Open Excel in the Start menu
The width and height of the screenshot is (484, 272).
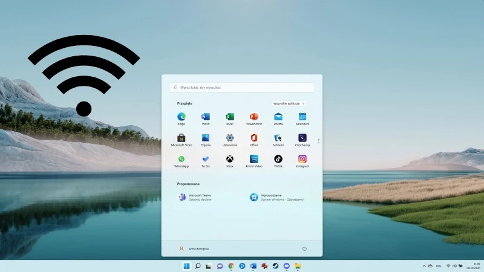point(230,118)
